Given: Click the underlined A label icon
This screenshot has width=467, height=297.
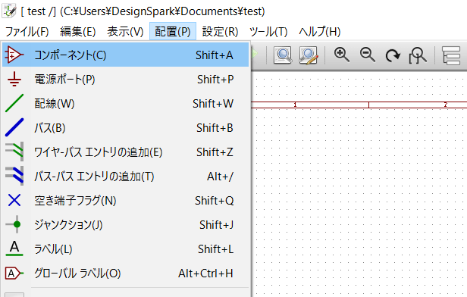Looking at the screenshot, I should tap(14, 249).
